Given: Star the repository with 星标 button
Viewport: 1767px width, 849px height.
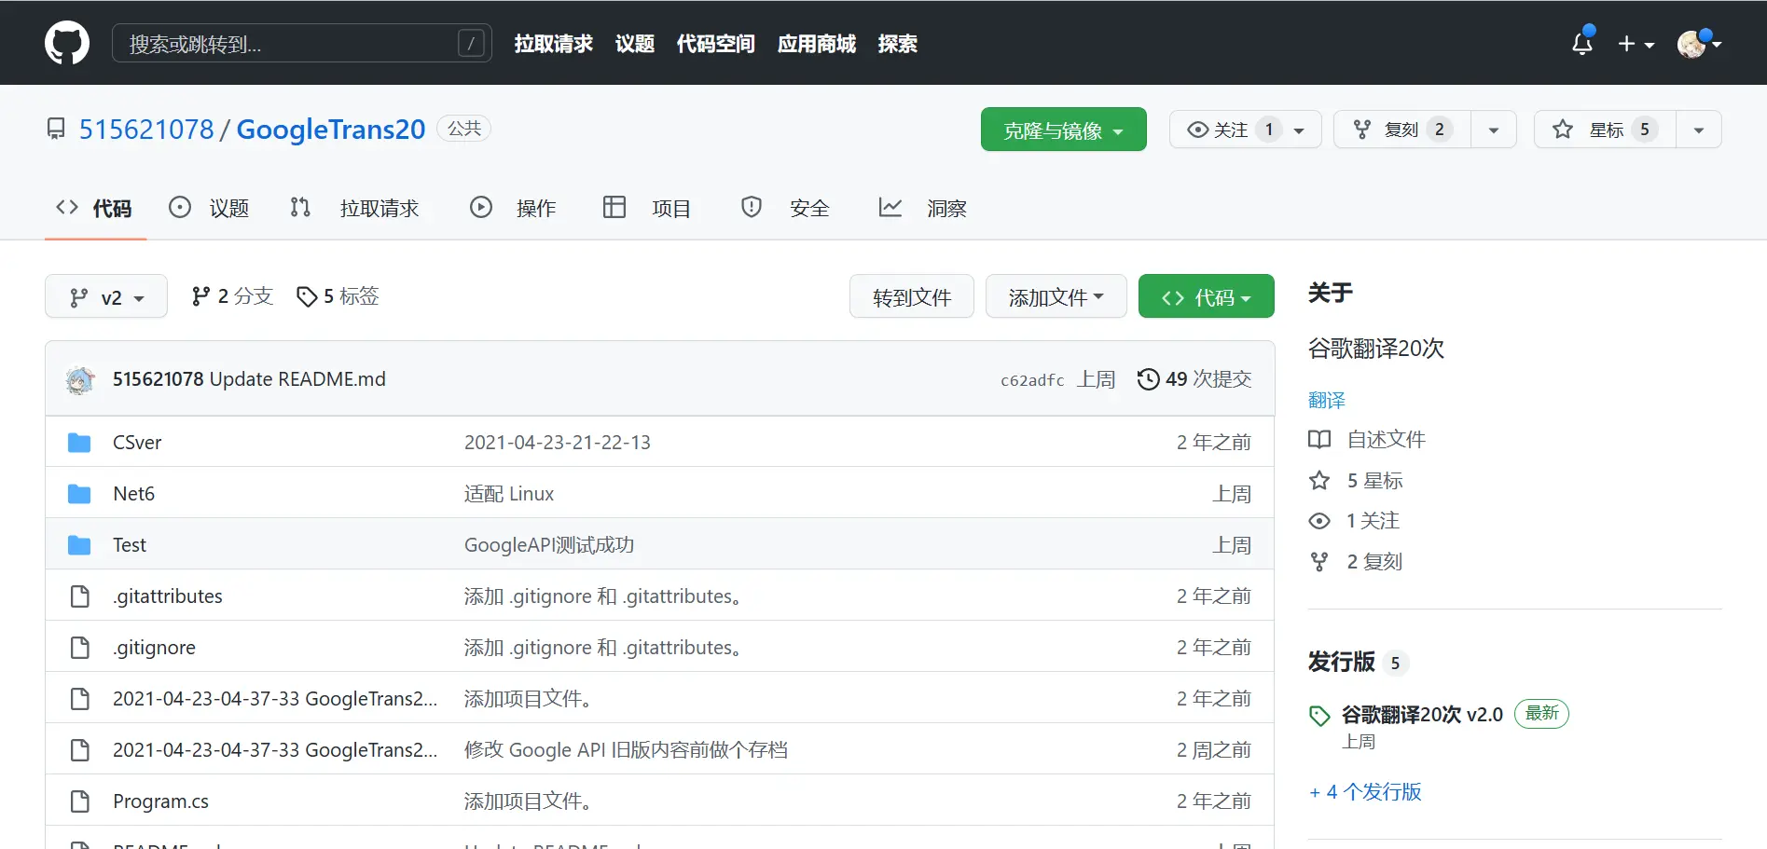Looking at the screenshot, I should [x=1605, y=130].
